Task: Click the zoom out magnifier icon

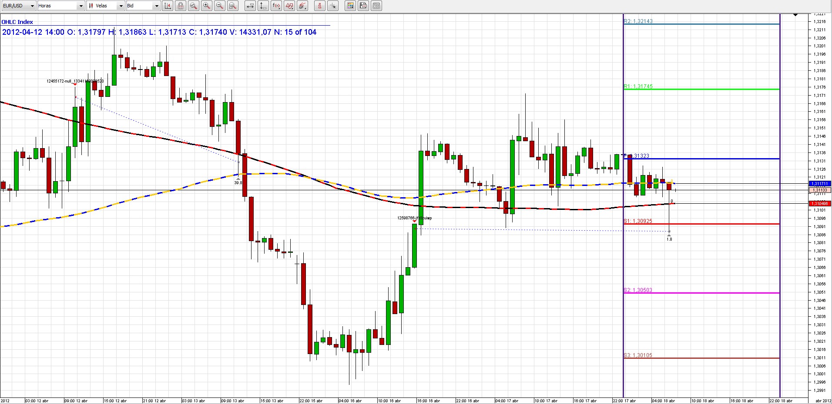Action: [220, 6]
